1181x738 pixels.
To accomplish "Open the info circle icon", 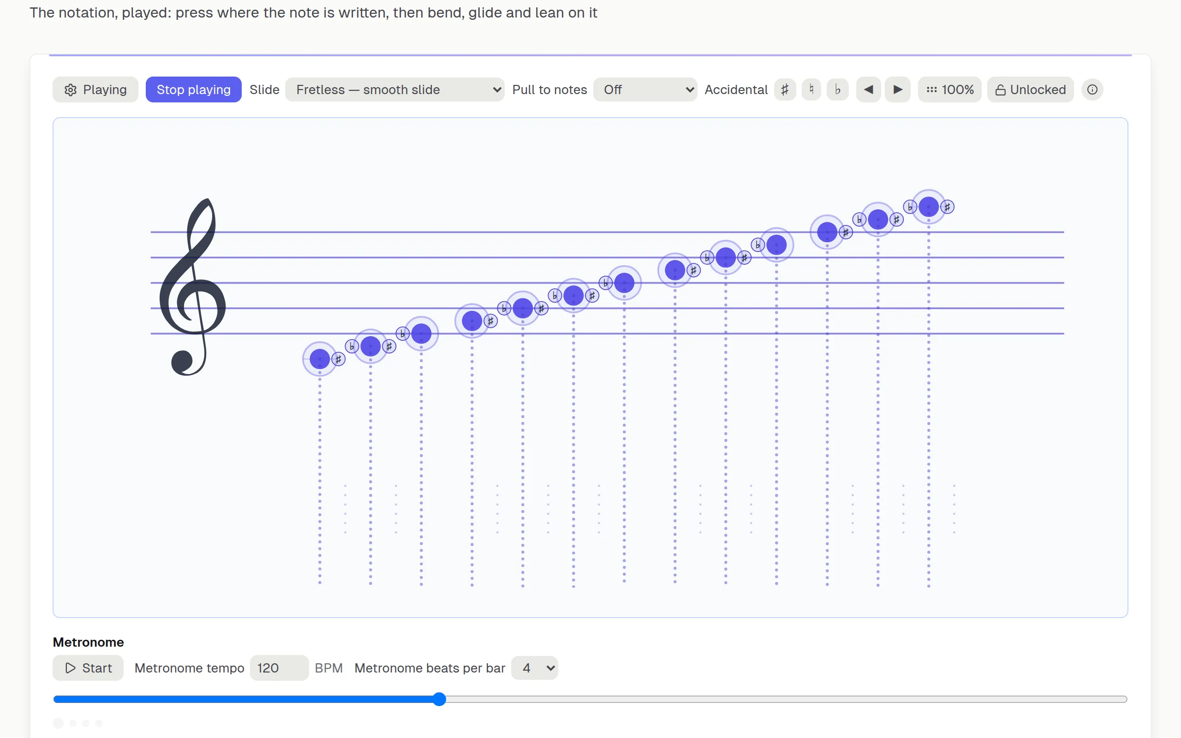I will tap(1092, 89).
